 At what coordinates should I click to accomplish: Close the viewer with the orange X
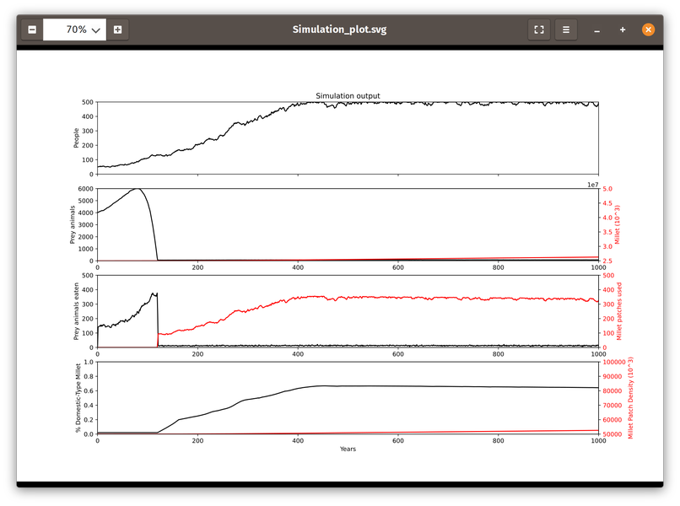click(x=648, y=29)
